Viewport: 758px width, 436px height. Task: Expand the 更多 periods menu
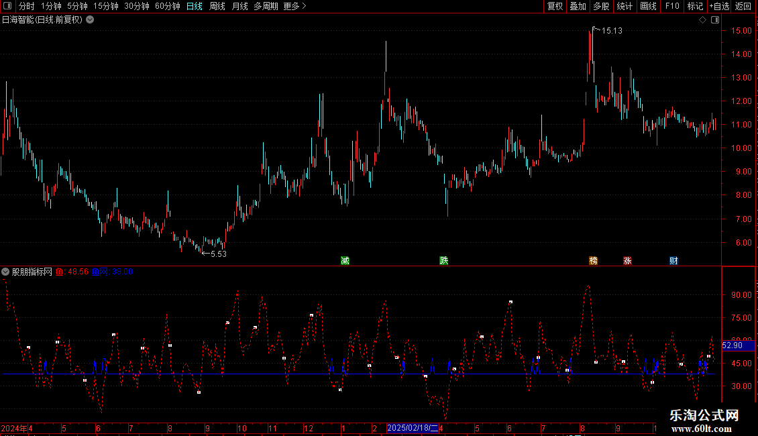294,6
